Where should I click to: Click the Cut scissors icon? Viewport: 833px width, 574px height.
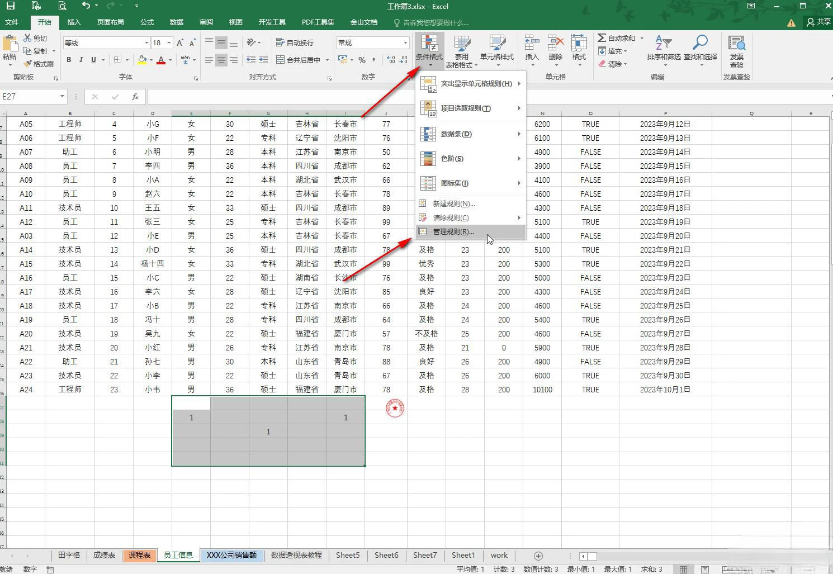28,38
